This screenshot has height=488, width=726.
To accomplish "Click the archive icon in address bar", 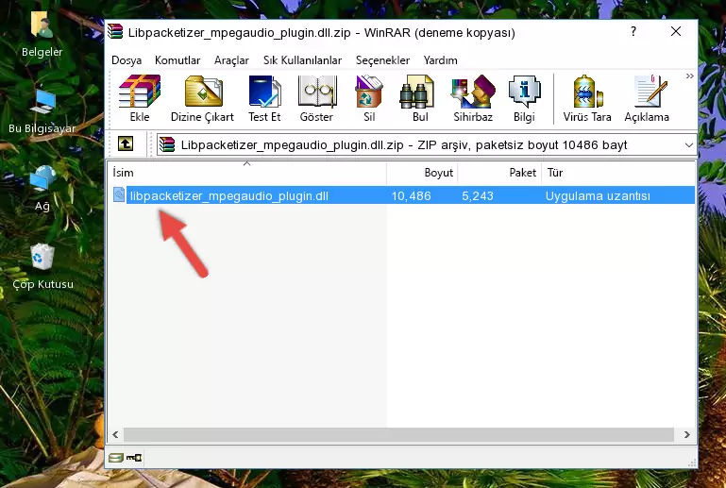I will pyautogui.click(x=167, y=144).
